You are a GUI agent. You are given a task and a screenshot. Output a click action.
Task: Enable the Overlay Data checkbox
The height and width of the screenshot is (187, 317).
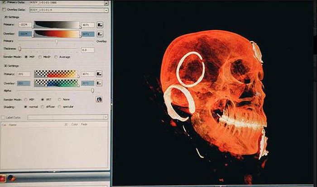(x=4, y=9)
